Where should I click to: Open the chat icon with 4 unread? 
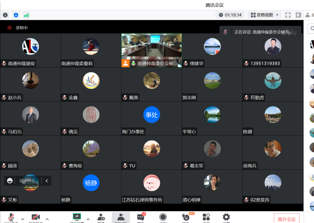pyautogui.click(x=141, y=217)
